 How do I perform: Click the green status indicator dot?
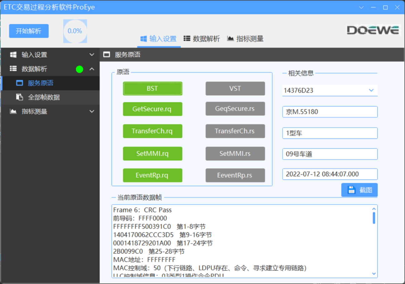coord(80,69)
